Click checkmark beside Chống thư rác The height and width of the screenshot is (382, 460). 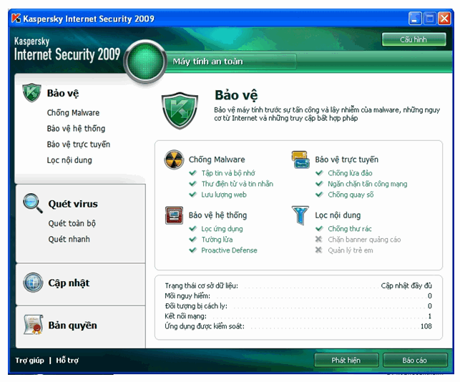point(319,228)
